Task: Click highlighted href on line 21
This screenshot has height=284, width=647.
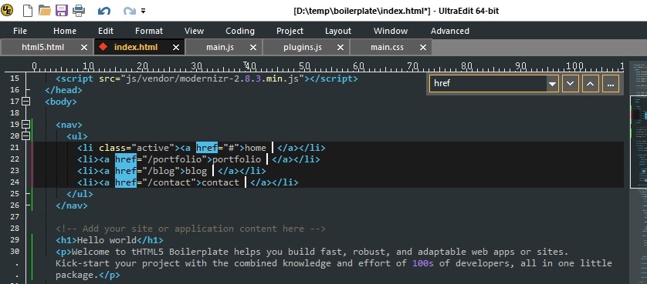Action: click(207, 147)
